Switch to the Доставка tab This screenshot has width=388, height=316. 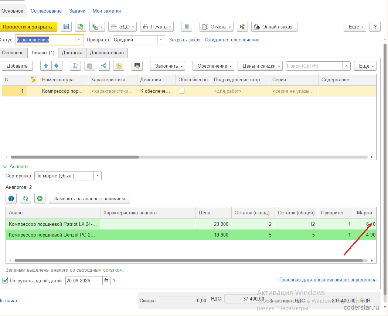(x=72, y=53)
